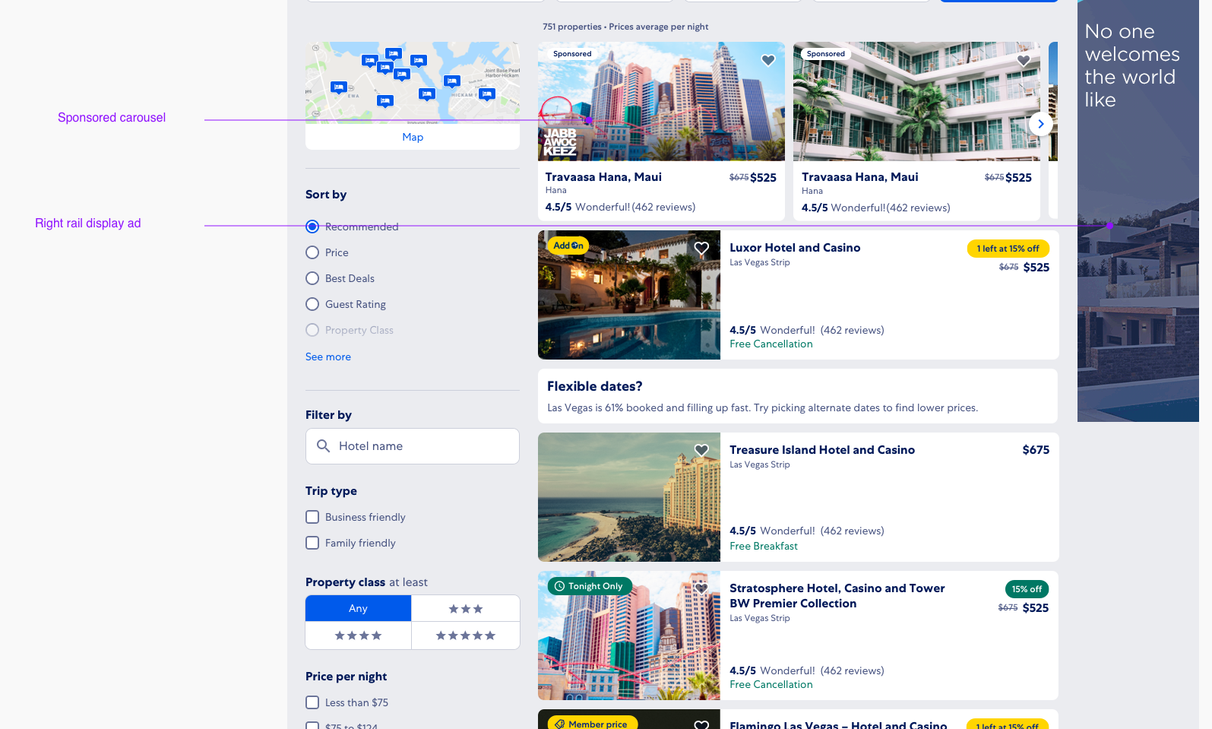
Task: Heart the Luxor Hotel and Casino listing
Action: 701,249
